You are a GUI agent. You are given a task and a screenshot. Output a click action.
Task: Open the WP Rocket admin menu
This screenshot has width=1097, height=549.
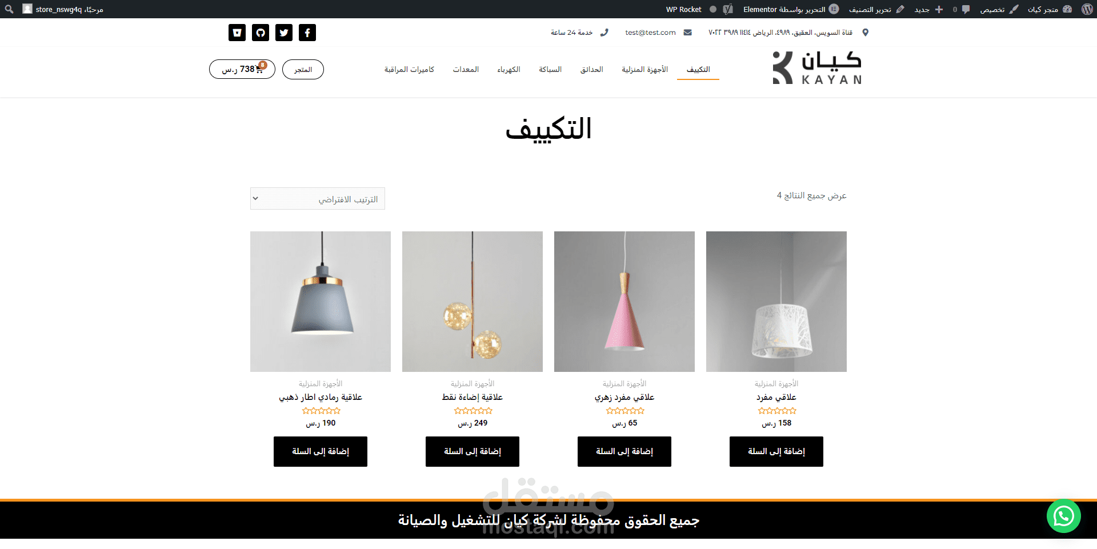[x=683, y=9]
